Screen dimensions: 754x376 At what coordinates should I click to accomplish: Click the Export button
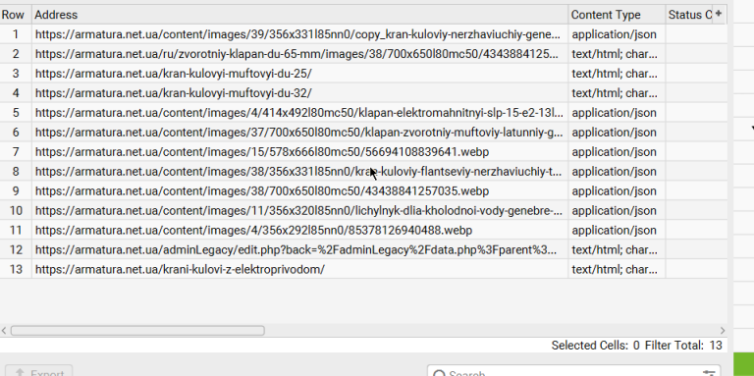38,371
